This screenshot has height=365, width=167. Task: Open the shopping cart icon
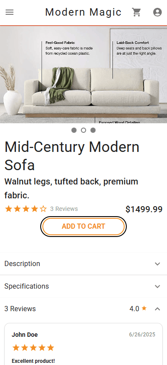[x=137, y=12]
